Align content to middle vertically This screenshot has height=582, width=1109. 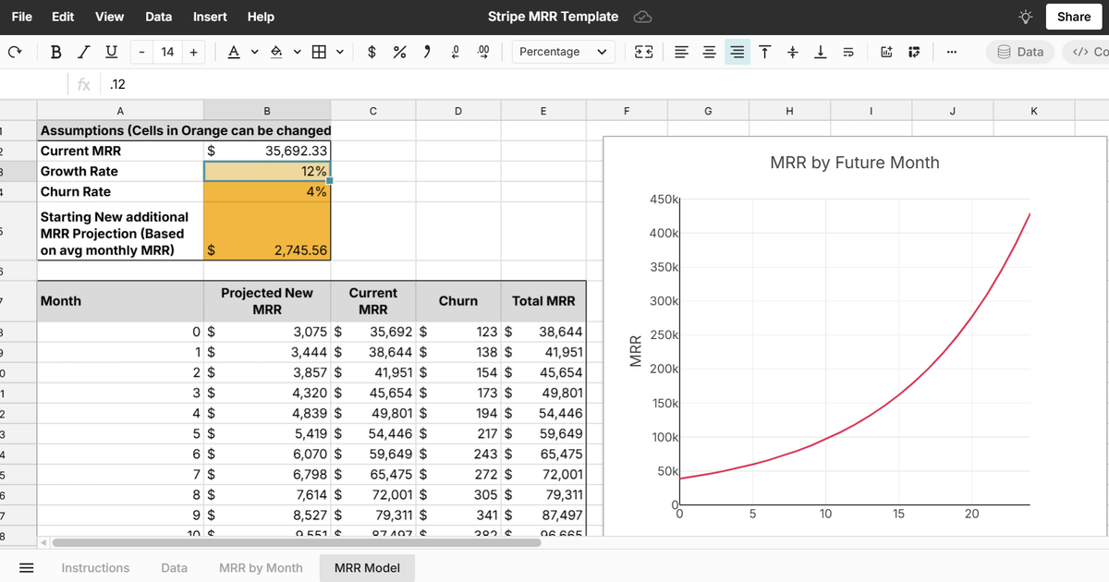[x=793, y=52]
